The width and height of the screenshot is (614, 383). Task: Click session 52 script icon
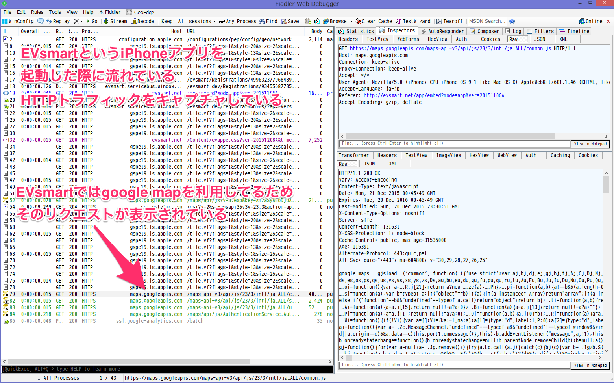(6, 200)
